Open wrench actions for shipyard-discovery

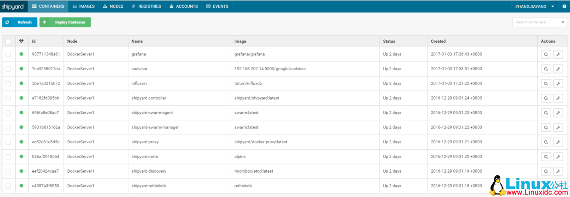[558, 172]
